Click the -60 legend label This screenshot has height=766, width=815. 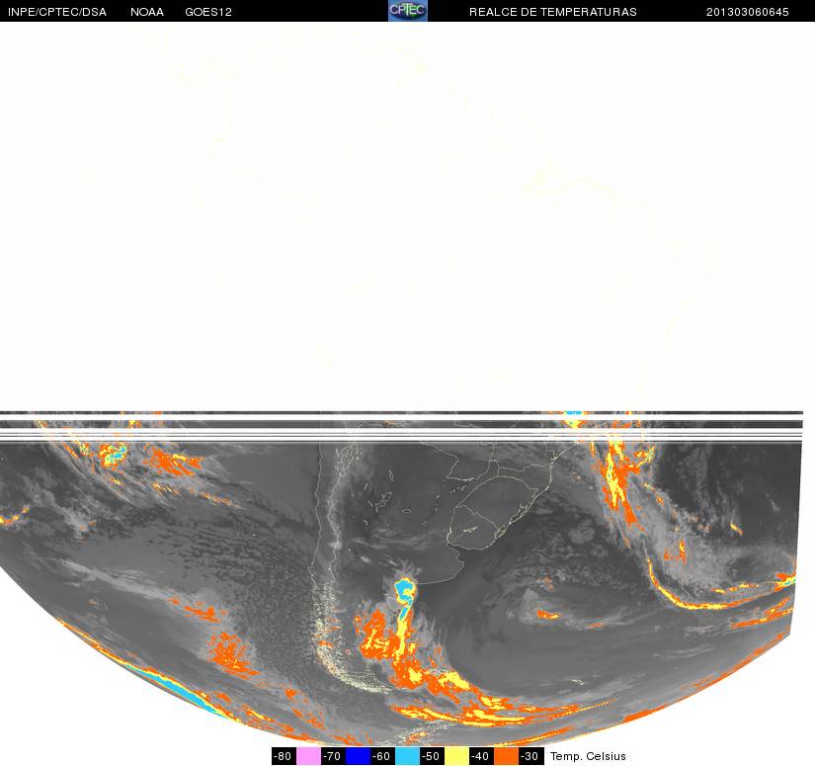[x=382, y=756]
